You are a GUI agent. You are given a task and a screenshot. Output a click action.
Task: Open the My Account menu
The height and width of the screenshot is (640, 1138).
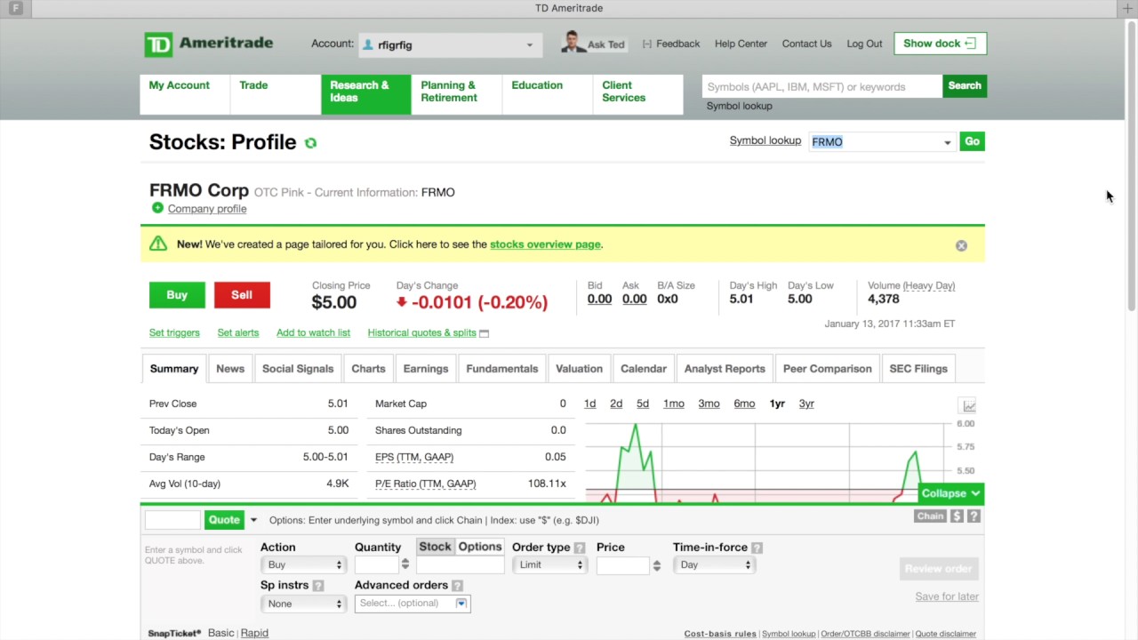coord(185,94)
